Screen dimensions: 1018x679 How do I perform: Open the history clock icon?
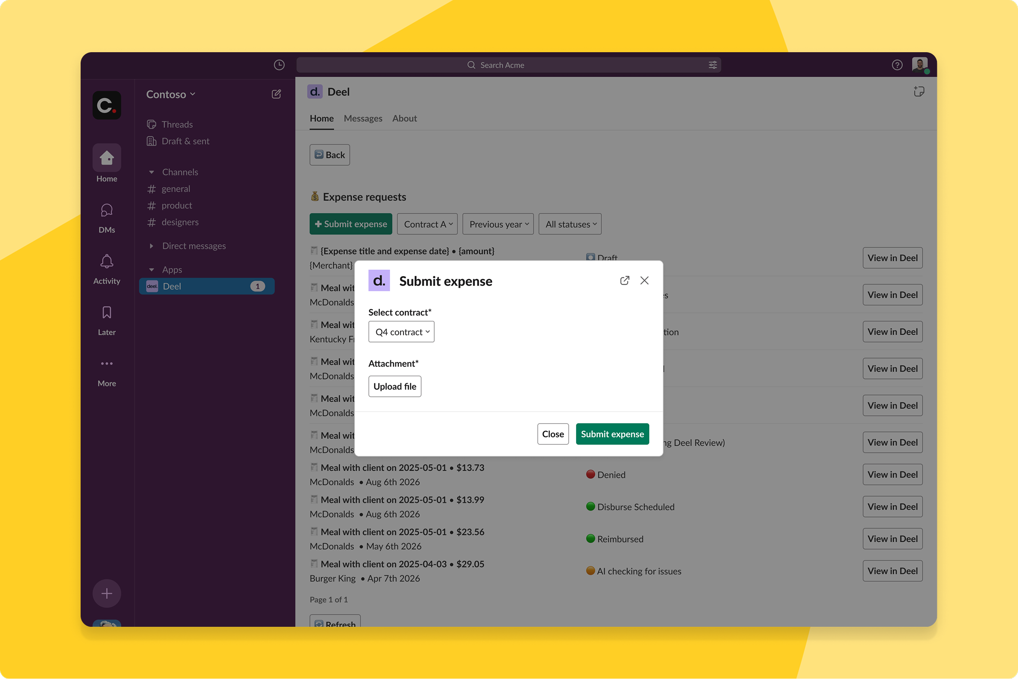279,65
